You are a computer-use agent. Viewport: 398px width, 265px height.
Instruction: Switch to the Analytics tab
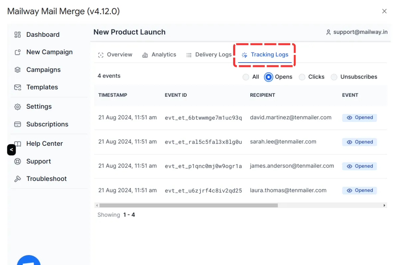click(159, 55)
